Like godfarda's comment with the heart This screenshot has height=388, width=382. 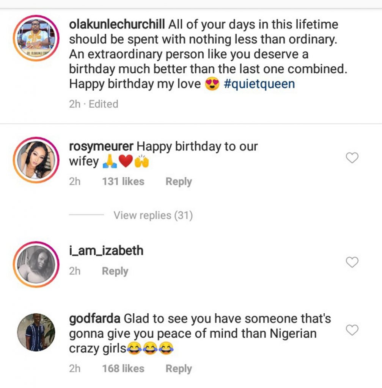(x=352, y=330)
